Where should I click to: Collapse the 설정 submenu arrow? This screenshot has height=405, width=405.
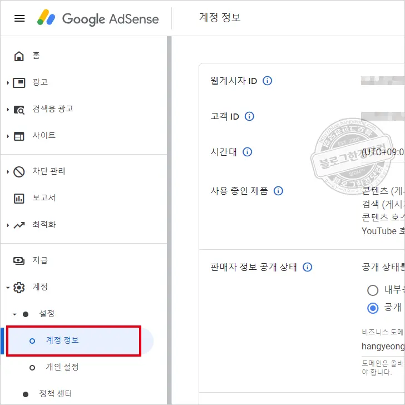pyautogui.click(x=14, y=314)
